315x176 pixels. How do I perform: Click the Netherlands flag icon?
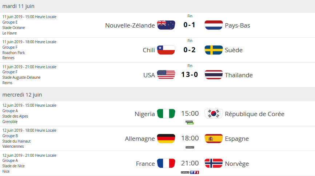pyautogui.click(x=214, y=25)
